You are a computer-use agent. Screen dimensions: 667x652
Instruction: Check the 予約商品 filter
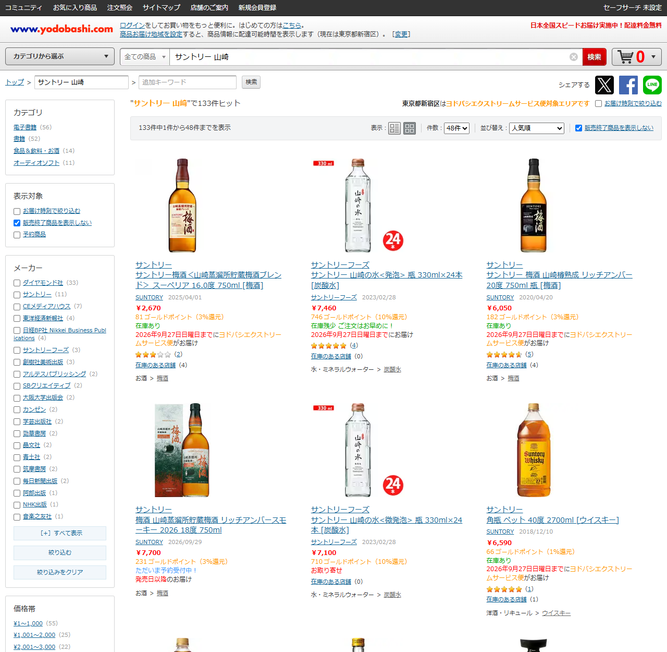[17, 235]
